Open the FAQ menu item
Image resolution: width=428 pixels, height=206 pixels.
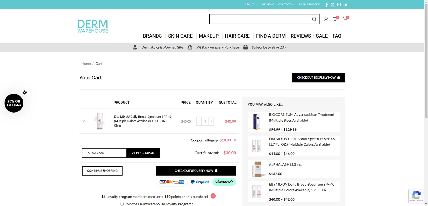click(x=337, y=36)
